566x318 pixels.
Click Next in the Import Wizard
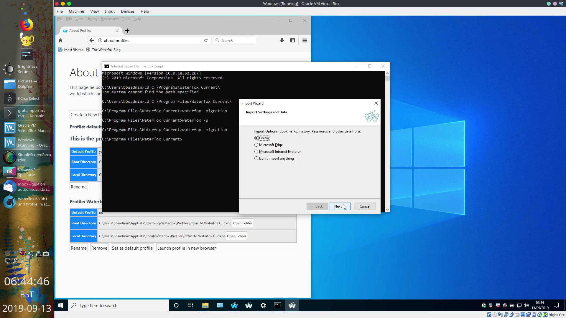[339, 206]
